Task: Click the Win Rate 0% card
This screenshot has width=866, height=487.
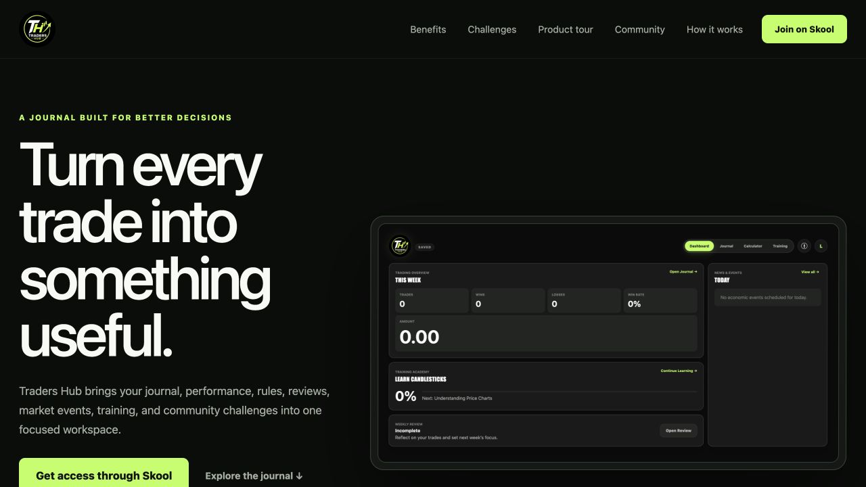Action: pos(660,300)
